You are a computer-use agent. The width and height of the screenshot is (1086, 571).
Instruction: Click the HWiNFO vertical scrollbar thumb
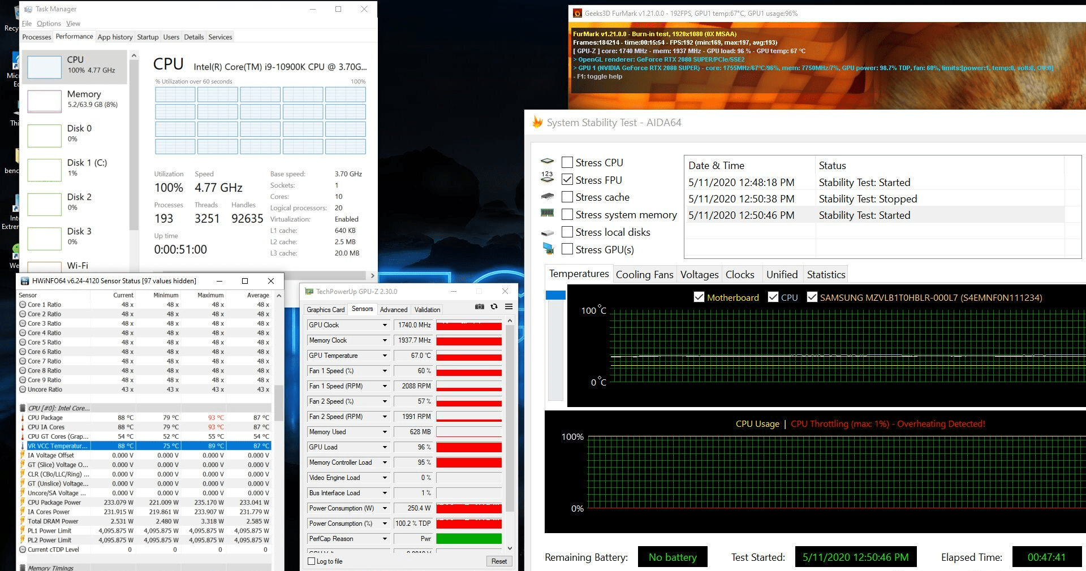(x=279, y=402)
